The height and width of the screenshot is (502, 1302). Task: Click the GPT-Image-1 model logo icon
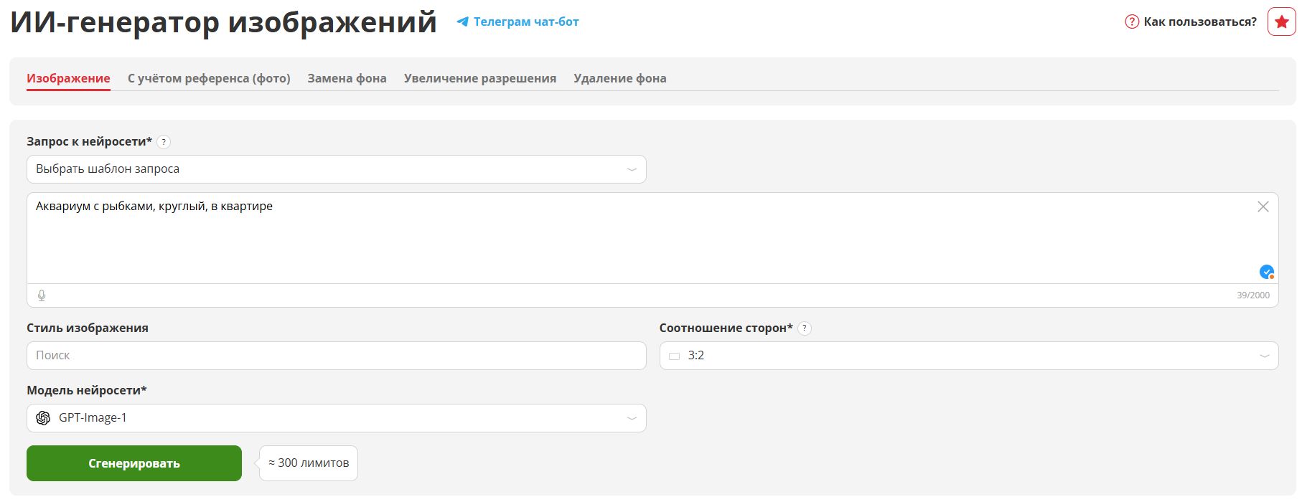click(x=43, y=418)
